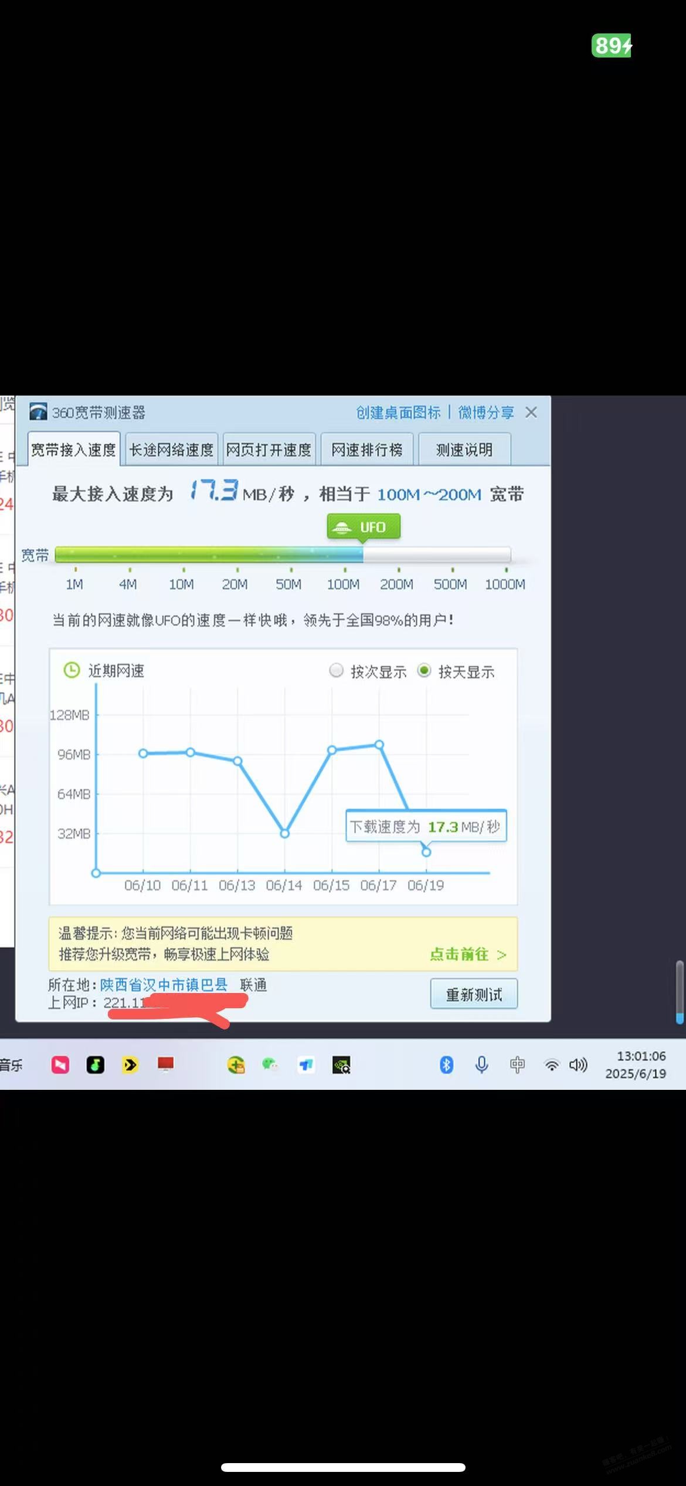Click the 06/17 peak data point on the chart
The width and height of the screenshot is (686, 1486).
[x=379, y=745]
